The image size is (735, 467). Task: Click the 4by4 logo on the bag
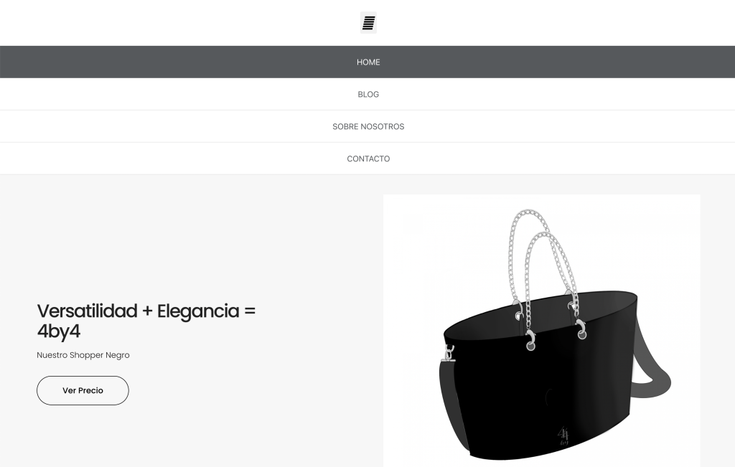[x=563, y=435]
